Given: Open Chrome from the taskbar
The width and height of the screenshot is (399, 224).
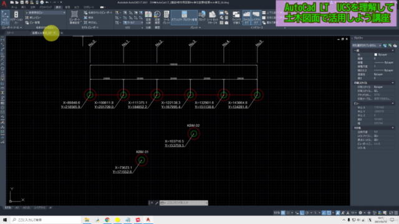Looking at the screenshot, I should point(107,220).
